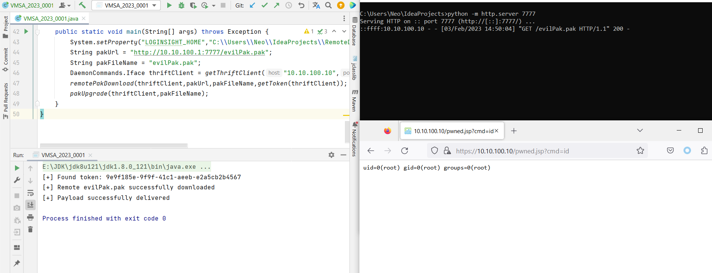Expand the profiler options dropdown arrow
Image resolution: width=712 pixels, height=273 pixels.
point(214,6)
